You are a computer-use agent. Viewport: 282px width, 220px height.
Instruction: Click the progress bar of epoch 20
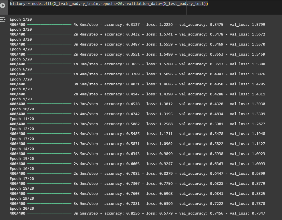click(x=49, y=213)
